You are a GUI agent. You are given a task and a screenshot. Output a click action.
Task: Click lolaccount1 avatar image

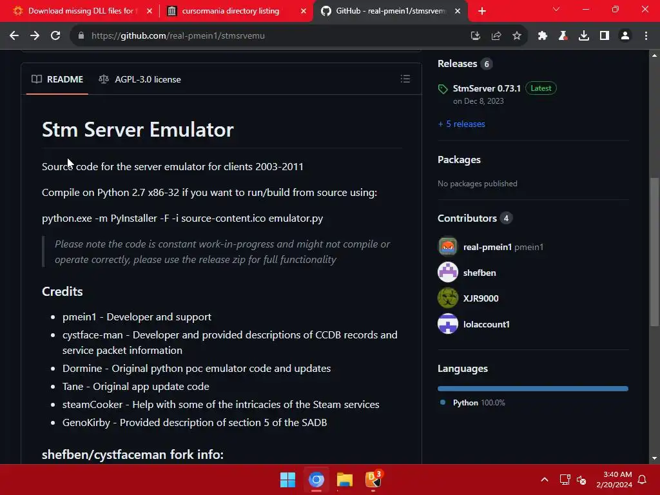[448, 324]
